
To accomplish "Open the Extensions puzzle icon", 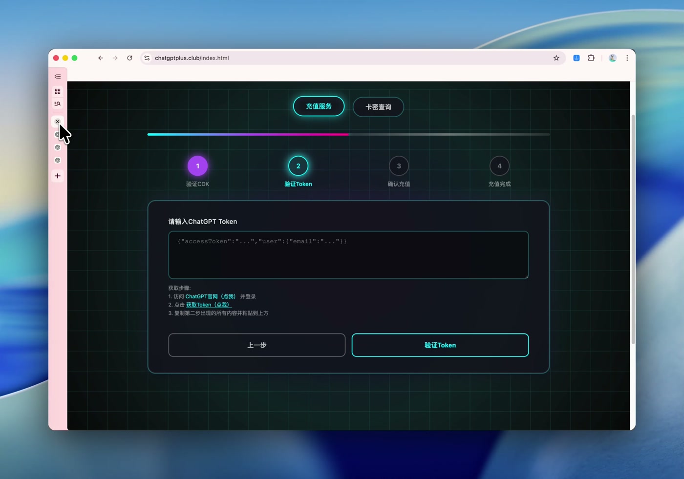I will point(591,58).
